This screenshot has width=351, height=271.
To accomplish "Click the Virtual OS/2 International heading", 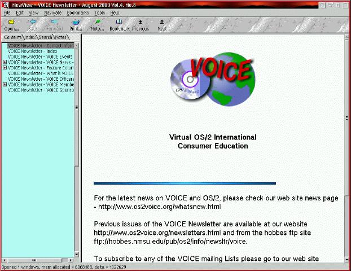I will (213, 141).
